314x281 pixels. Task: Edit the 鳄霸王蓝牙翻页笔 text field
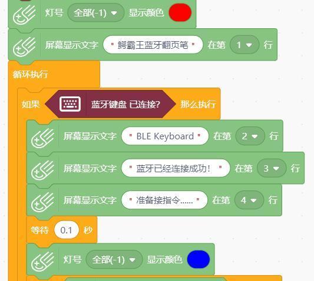click(153, 45)
